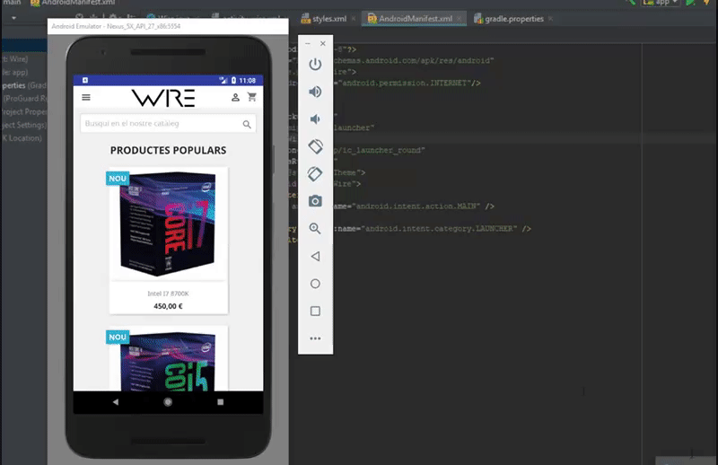
Task: Open the app run configuration dropdown
Action: pos(661,3)
